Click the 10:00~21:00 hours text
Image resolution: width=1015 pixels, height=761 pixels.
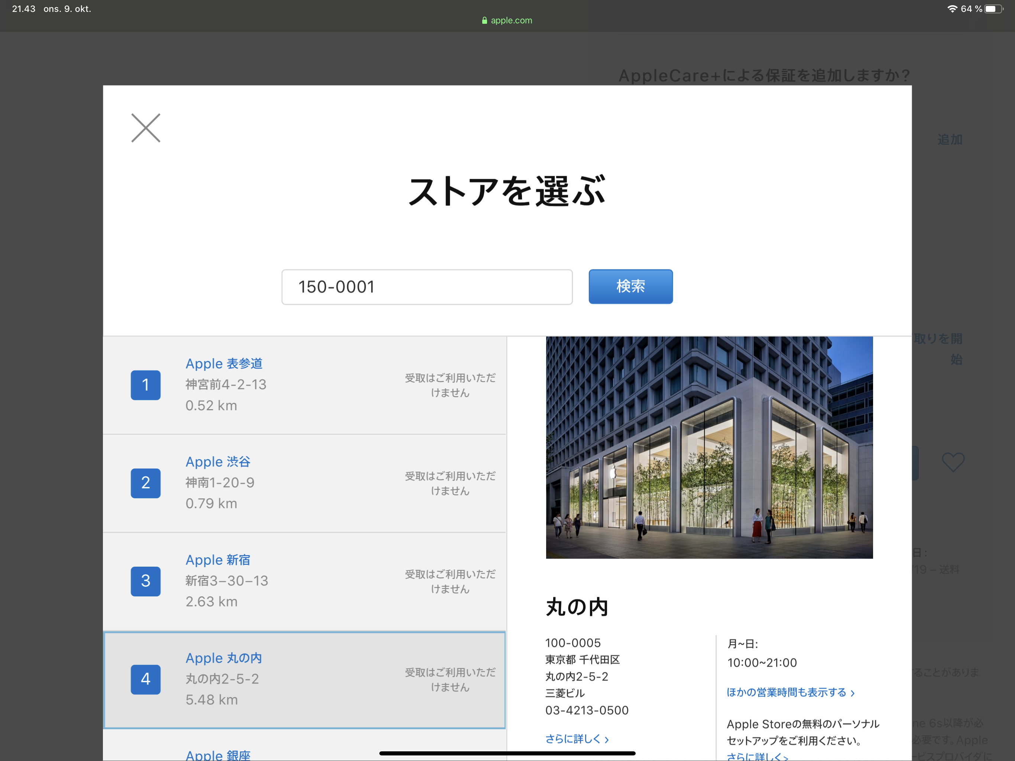tap(762, 663)
